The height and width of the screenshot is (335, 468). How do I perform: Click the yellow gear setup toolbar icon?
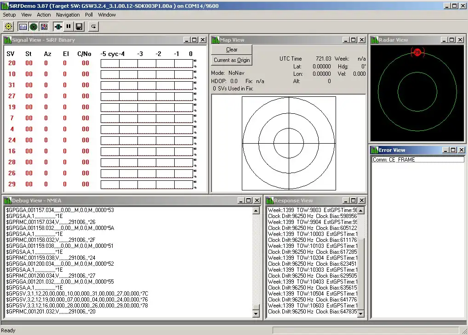[8, 27]
